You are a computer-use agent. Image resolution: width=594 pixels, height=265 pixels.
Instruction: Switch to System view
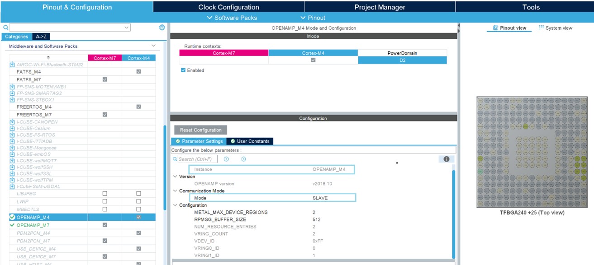pos(556,28)
